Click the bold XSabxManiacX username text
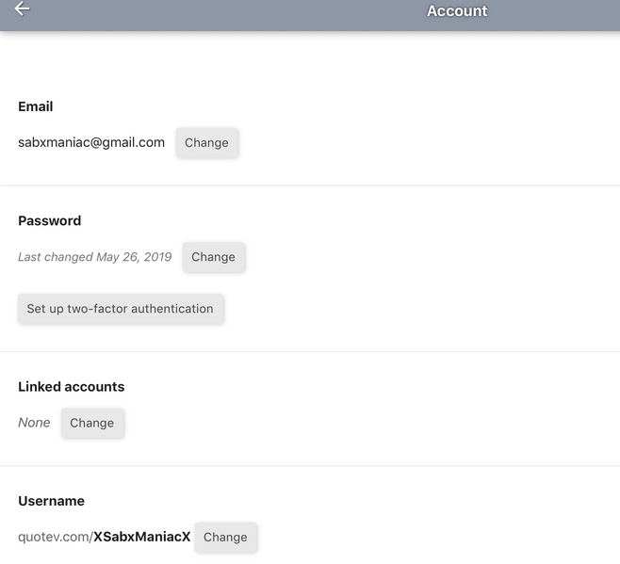Viewport: 620px width, 564px height. click(141, 537)
